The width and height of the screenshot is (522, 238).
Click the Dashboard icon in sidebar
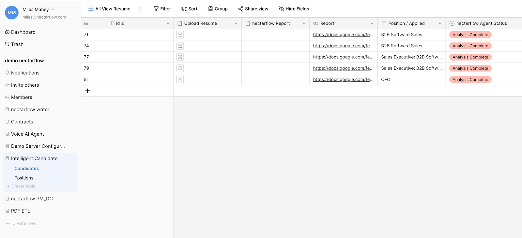tap(7, 32)
